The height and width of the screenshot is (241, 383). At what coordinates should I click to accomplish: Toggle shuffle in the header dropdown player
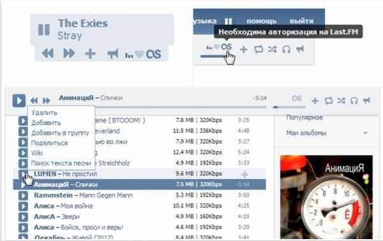pyautogui.click(x=273, y=49)
